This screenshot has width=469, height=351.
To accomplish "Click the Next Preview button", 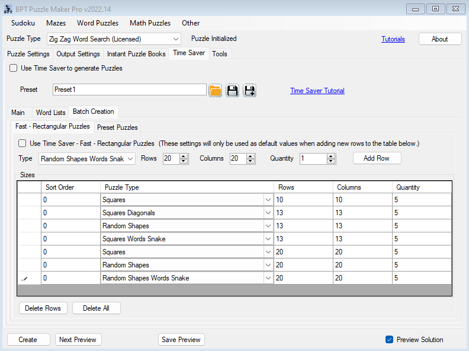I will [78, 340].
